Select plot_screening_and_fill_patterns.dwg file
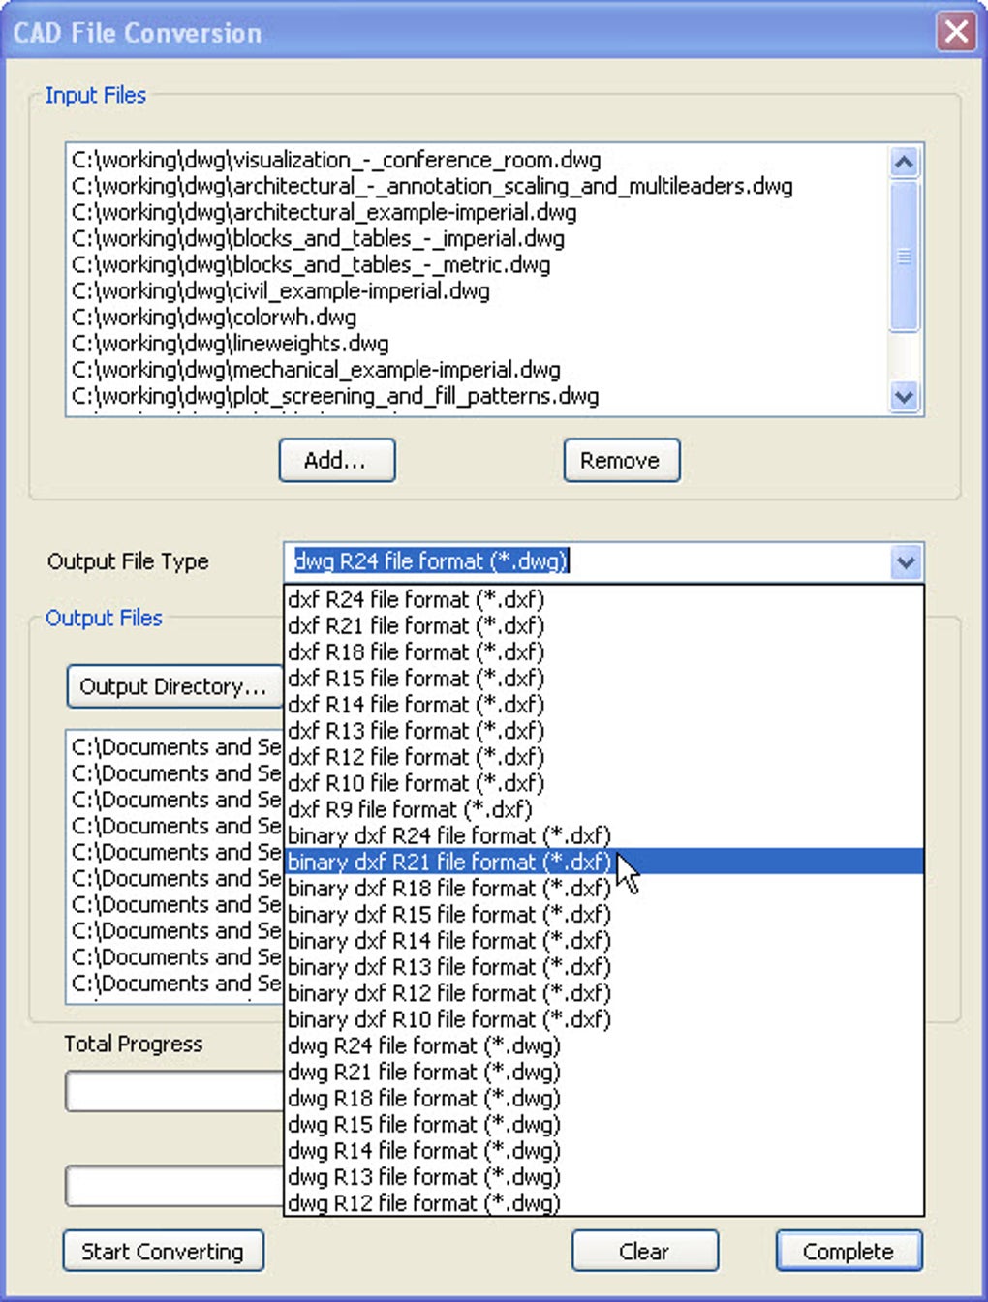Image resolution: width=988 pixels, height=1302 pixels. (478, 395)
